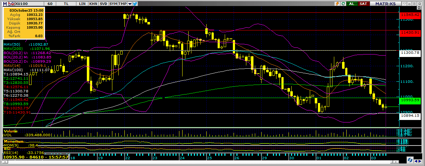Image resolution: width=425 pixels, height=166 pixels.
Task: Select the SYM toolbar item
Action: tap(113, 3)
